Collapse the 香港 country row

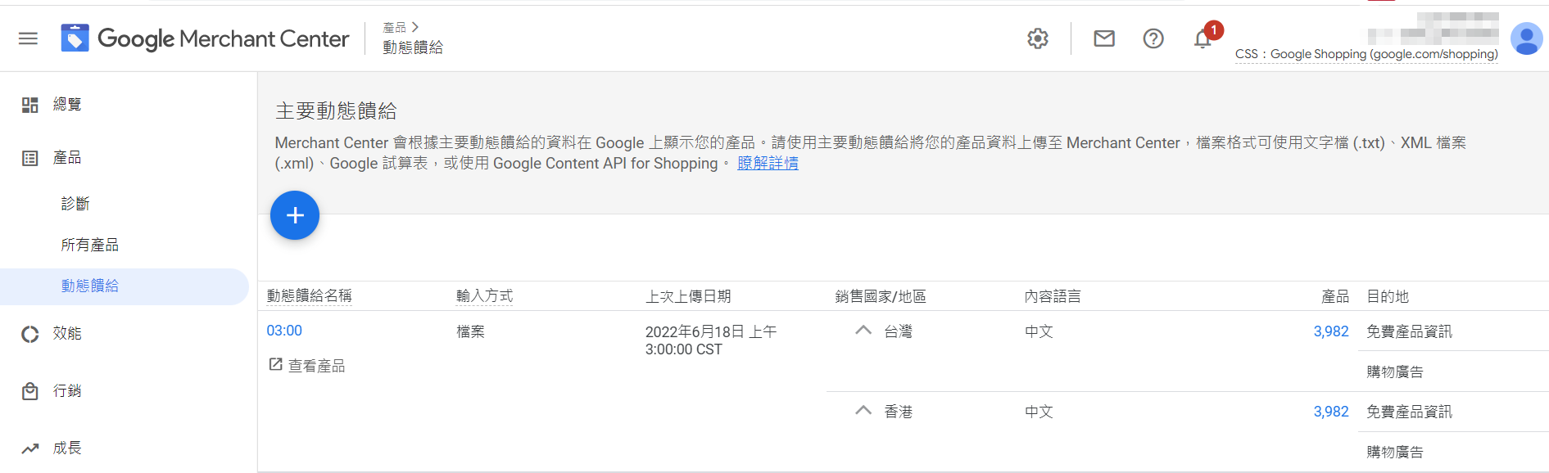(x=863, y=411)
